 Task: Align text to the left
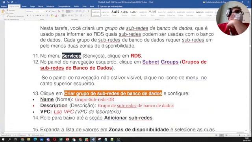pos(63,15)
